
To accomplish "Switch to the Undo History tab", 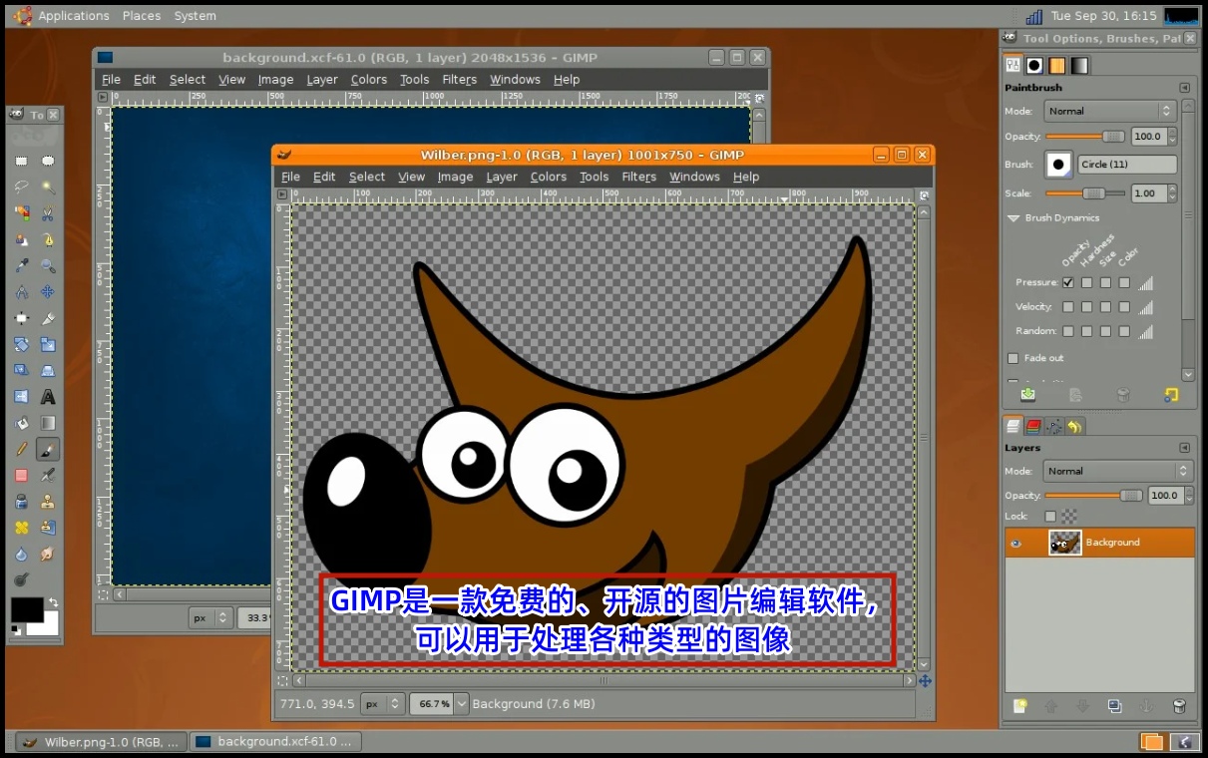I will 1074,427.
